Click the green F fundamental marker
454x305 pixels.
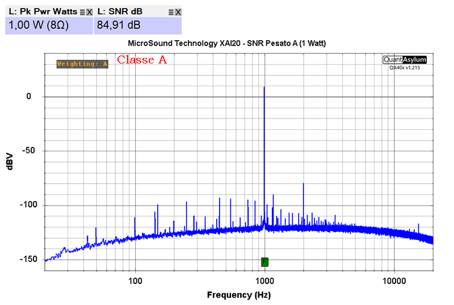(264, 262)
